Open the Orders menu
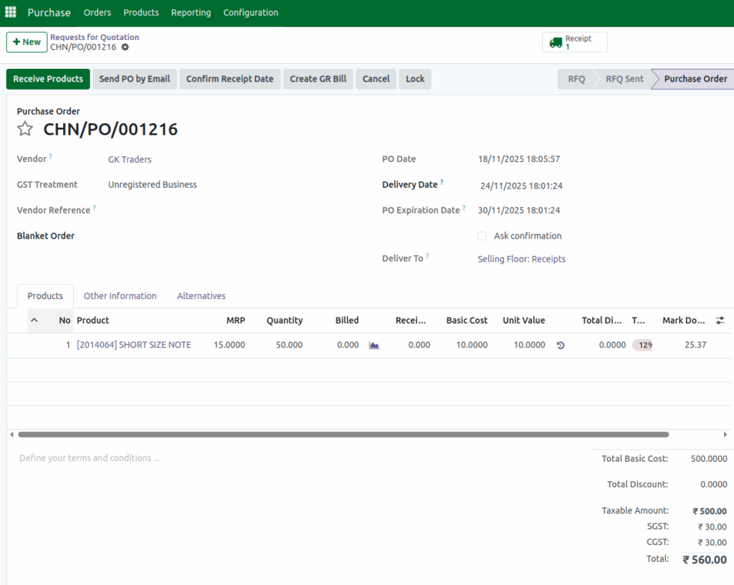734x585 pixels. (97, 12)
